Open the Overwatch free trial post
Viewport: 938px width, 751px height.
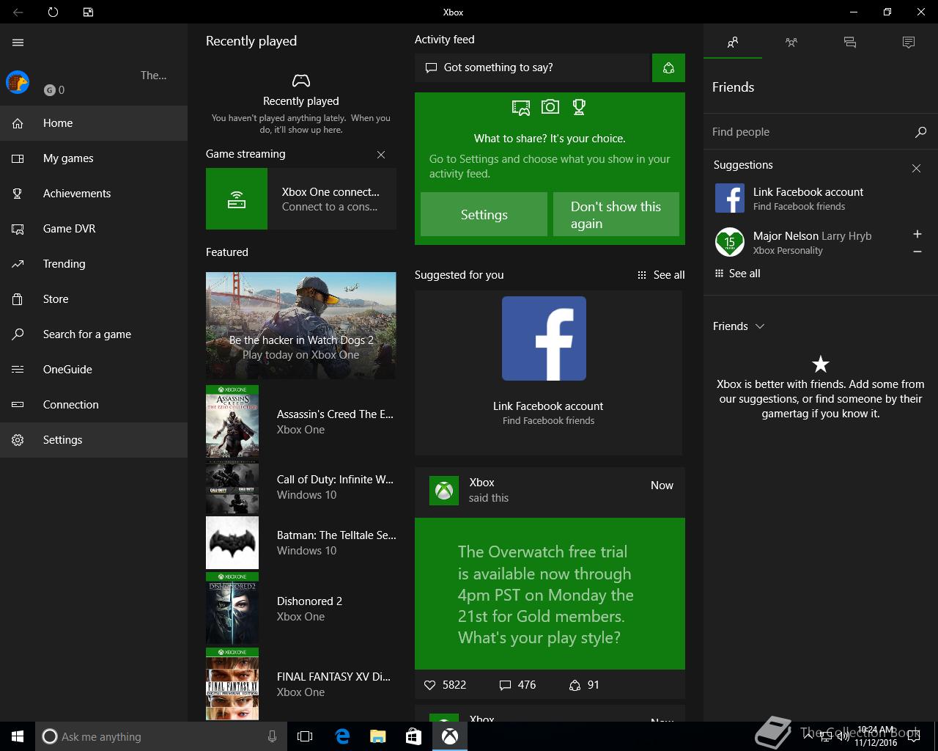[x=550, y=594]
